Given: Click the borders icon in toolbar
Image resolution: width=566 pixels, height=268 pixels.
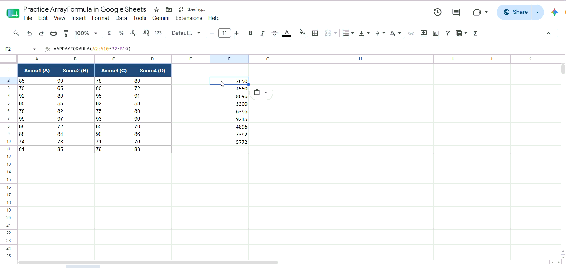Looking at the screenshot, I should pos(315,33).
